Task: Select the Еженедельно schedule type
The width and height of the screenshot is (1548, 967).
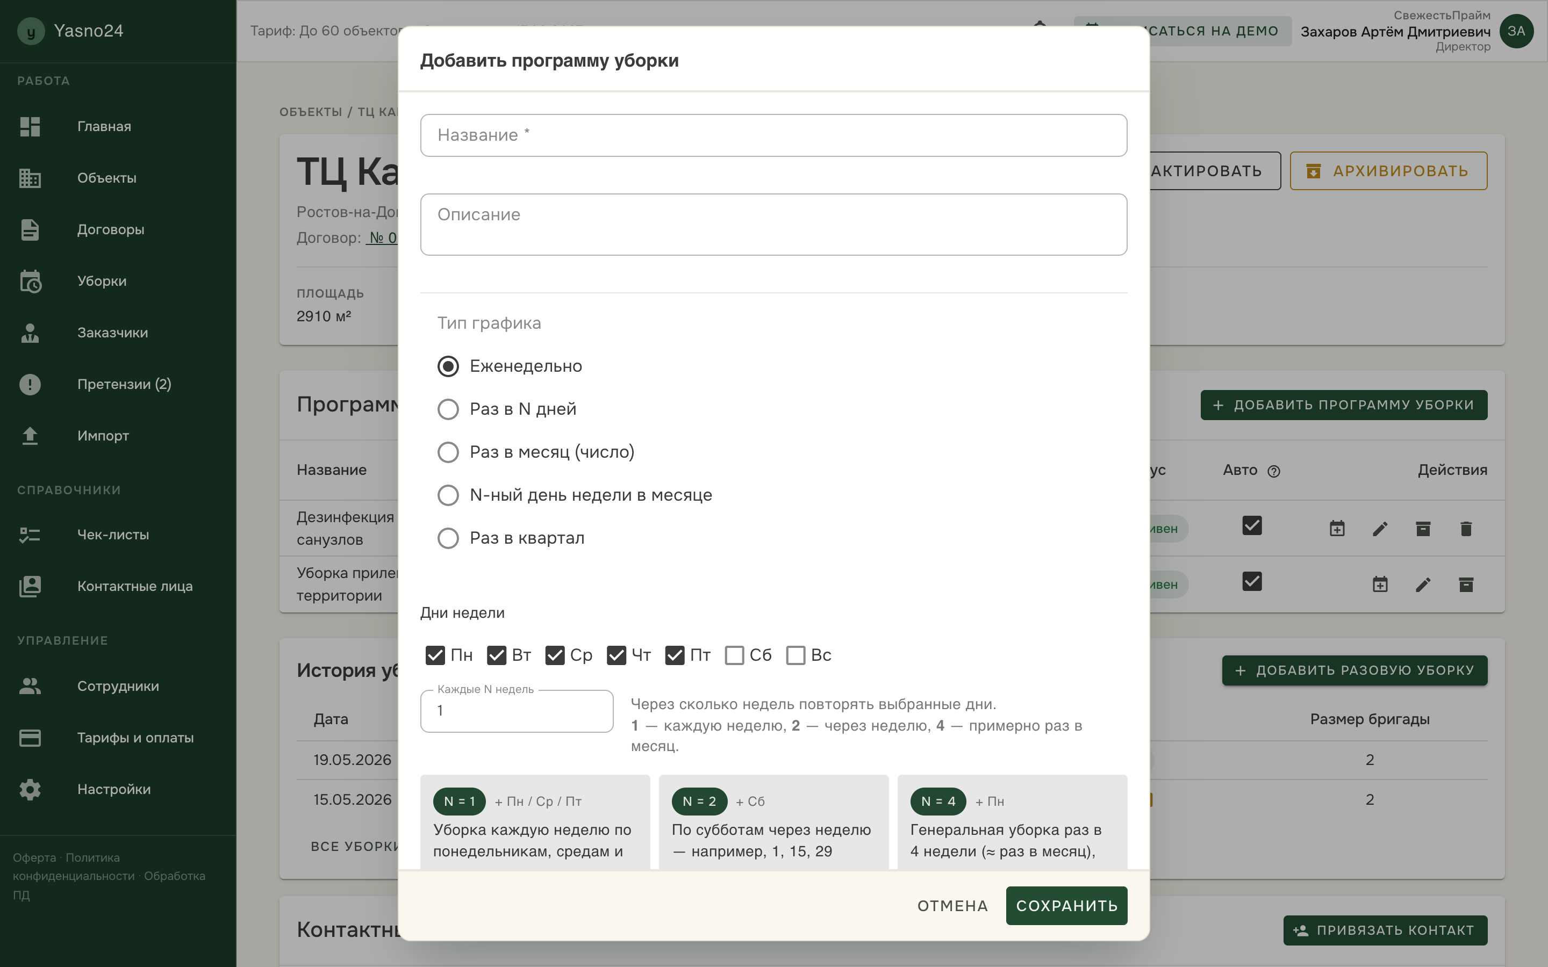Action: (448, 366)
